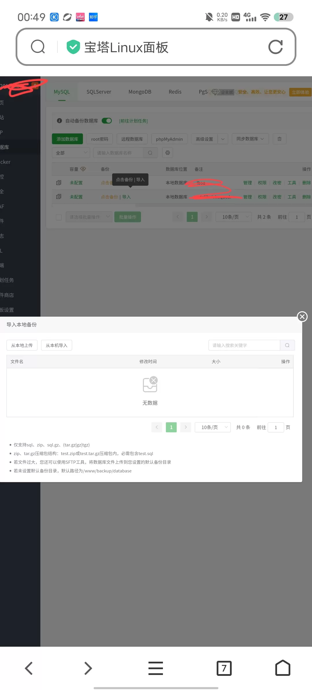Tap the search magnifier in address bar
Viewport: 312px width, 690px height.
click(38, 47)
